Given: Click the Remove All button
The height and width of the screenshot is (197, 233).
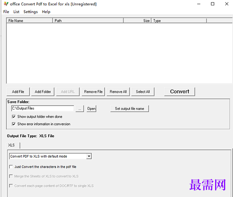Looking at the screenshot, I should coord(118,92).
